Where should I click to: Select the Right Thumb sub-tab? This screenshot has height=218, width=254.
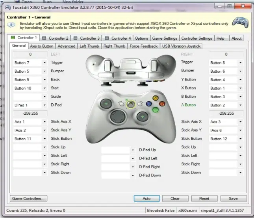[114, 46]
